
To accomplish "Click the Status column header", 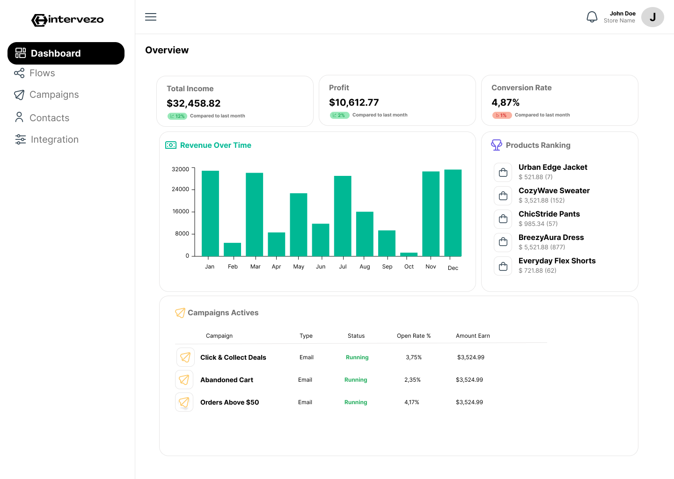I will click(356, 336).
